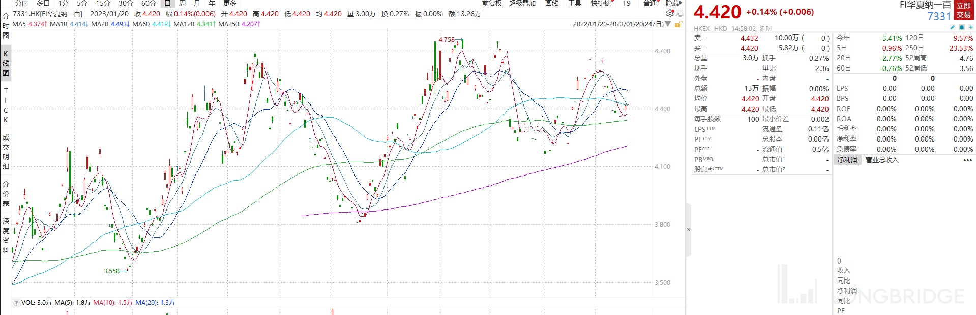This screenshot has height=315, width=976.
Task: Collapse the right panel with double-chevron handle
Action: (689, 230)
